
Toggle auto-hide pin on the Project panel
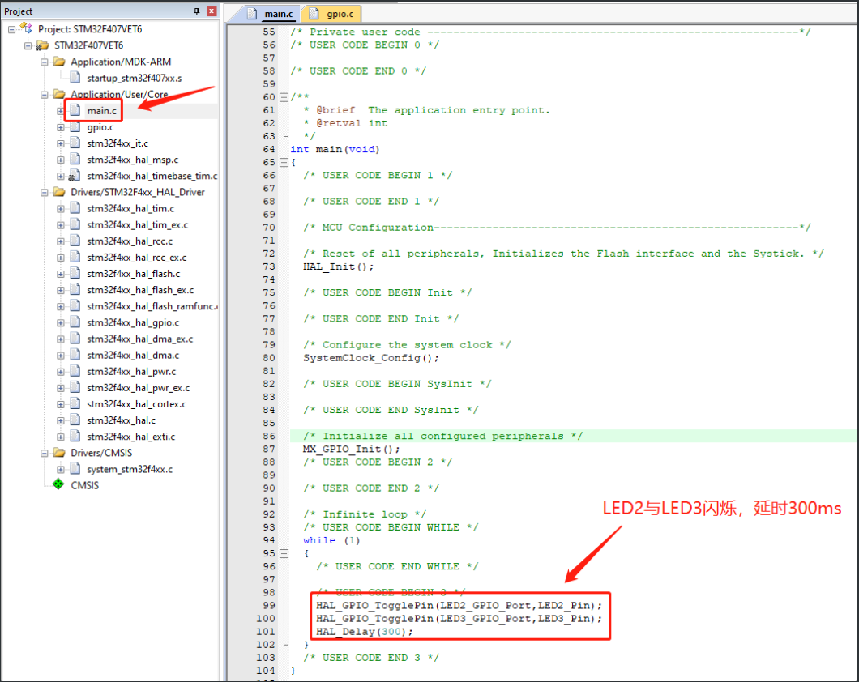196,10
